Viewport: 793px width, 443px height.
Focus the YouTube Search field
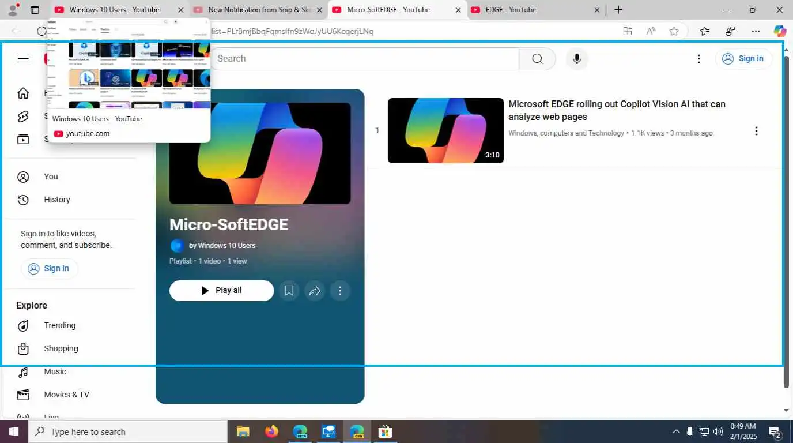coord(365,59)
